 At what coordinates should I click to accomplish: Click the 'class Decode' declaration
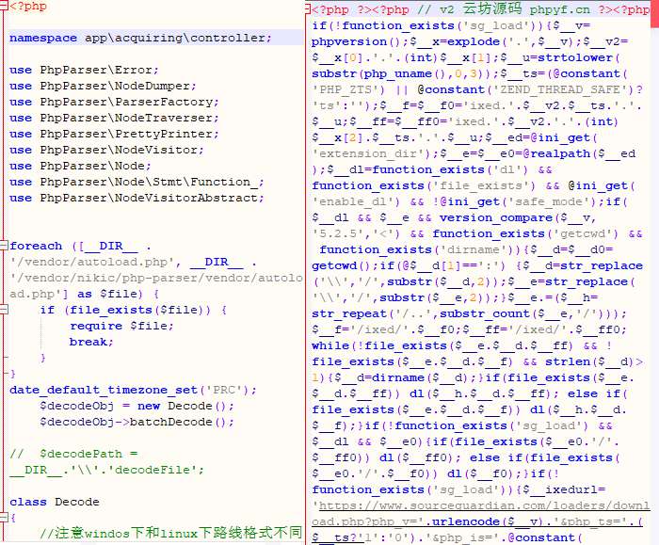coord(55,502)
